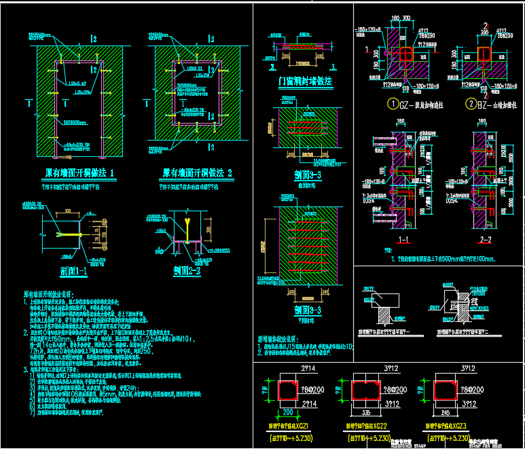
Task: Click the yellow circled number 2 marker
Action: pyautogui.click(x=471, y=104)
